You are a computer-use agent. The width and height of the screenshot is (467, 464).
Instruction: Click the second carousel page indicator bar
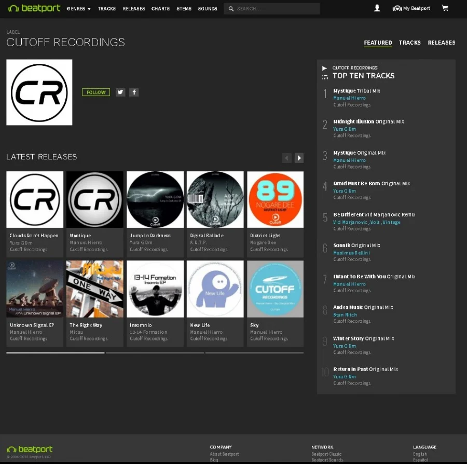coord(155,353)
